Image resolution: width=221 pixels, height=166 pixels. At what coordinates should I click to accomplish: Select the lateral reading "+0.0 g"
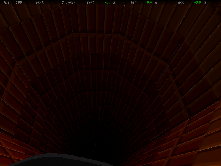tap(151, 2)
